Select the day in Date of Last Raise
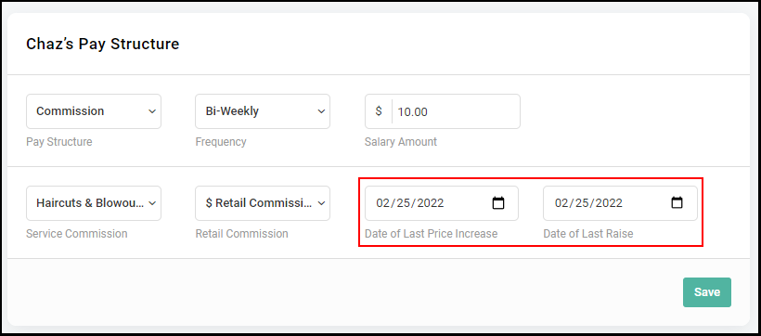 (582, 203)
